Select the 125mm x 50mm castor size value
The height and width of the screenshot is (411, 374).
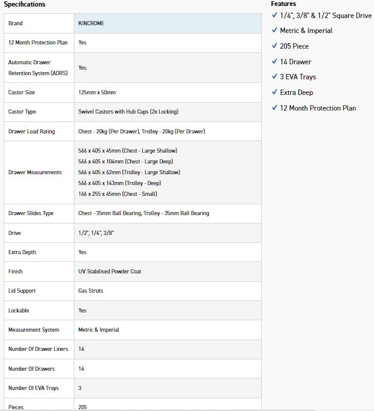[x=97, y=93]
